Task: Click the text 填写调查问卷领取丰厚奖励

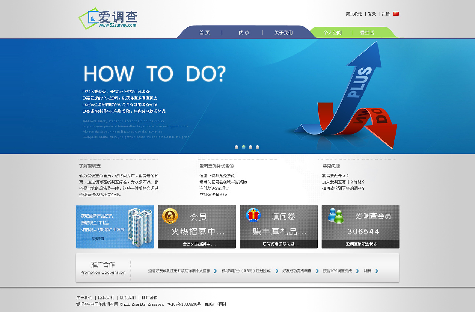Action: coord(223,182)
